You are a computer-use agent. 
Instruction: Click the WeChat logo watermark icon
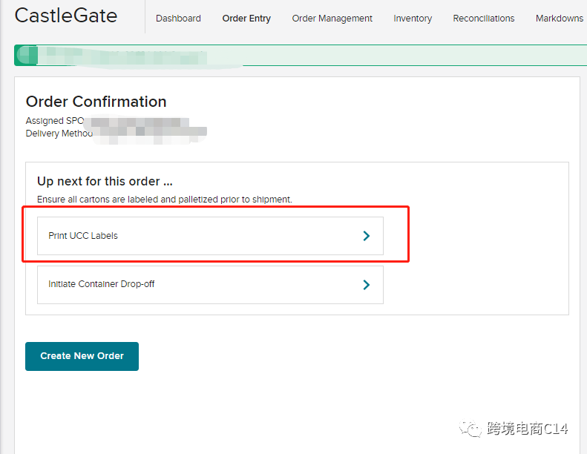pyautogui.click(x=470, y=428)
